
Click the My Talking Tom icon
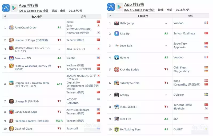(116, 129)
